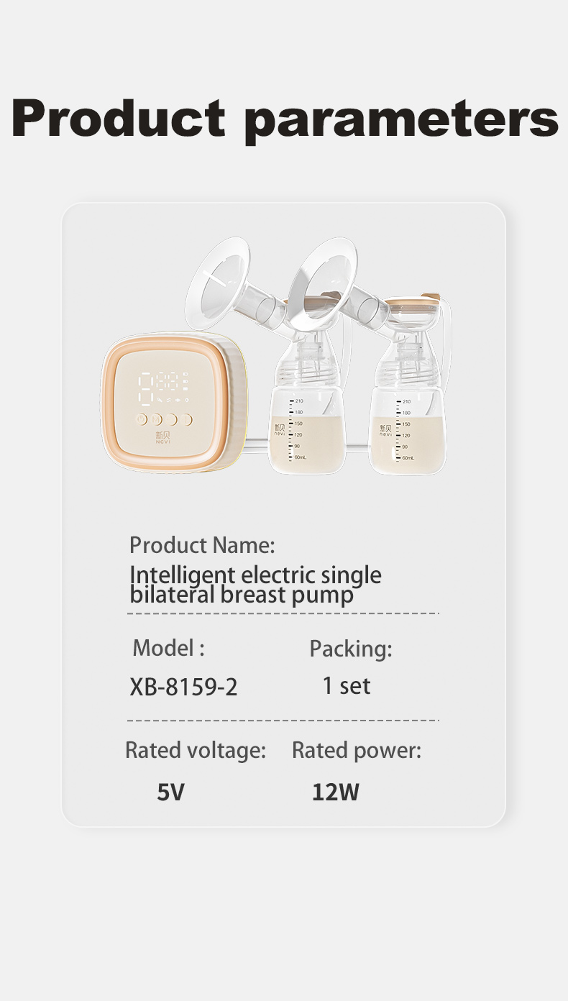Click the 210 mark on the left bottle
Image resolution: width=568 pixels, height=1001 pixels.
click(x=299, y=401)
